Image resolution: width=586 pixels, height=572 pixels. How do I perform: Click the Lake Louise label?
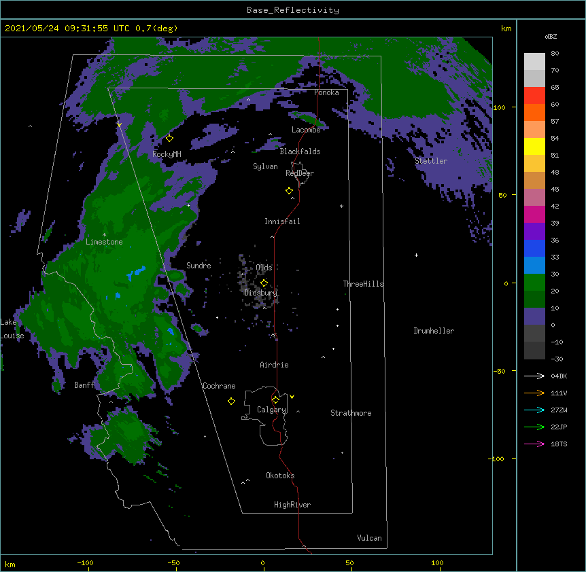(x=12, y=329)
